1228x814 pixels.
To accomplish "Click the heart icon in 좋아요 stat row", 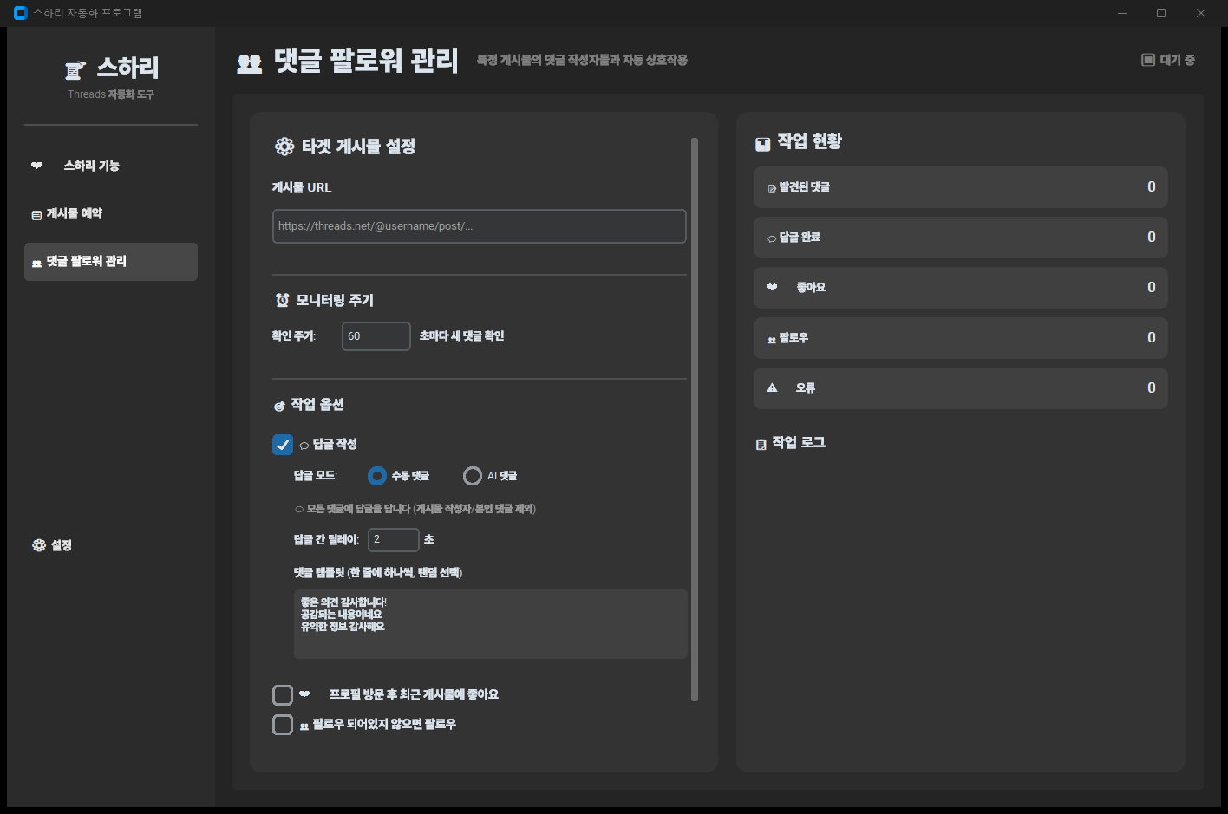I will (773, 287).
